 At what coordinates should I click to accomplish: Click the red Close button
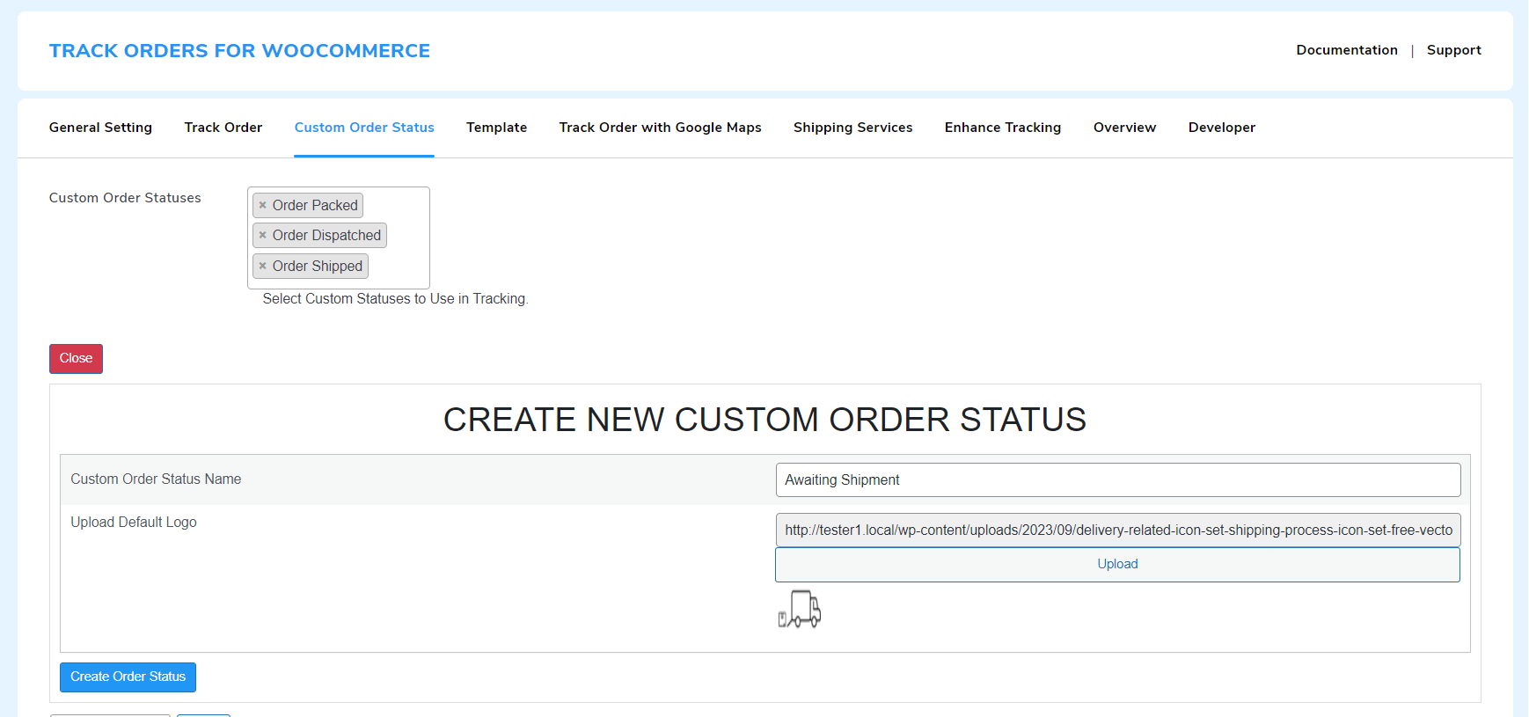tap(76, 358)
